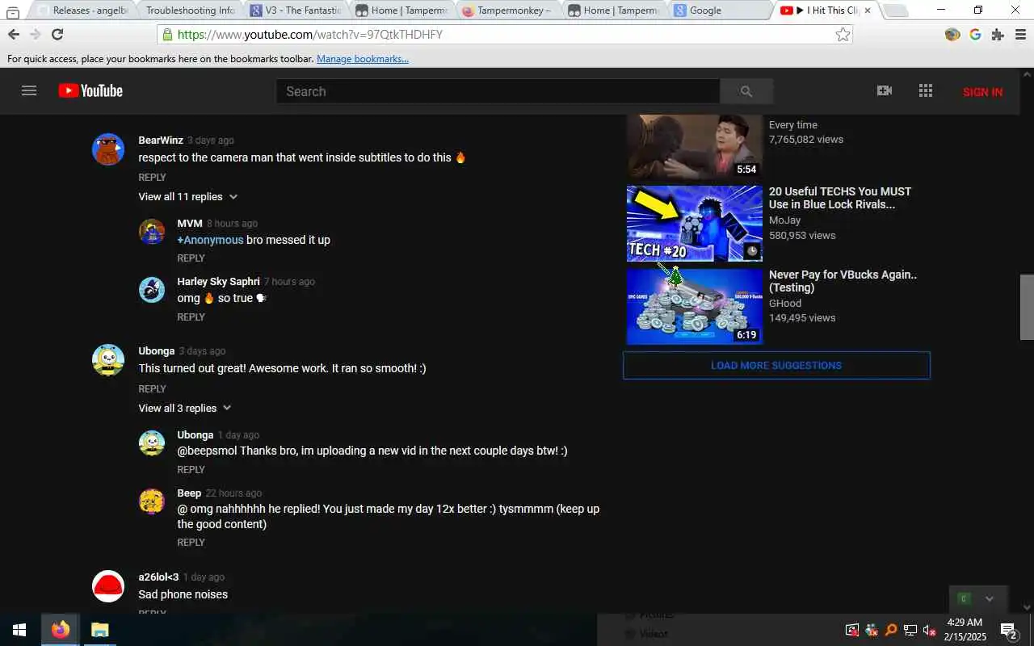Collapse the View all 3 replies chevron

tap(227, 409)
